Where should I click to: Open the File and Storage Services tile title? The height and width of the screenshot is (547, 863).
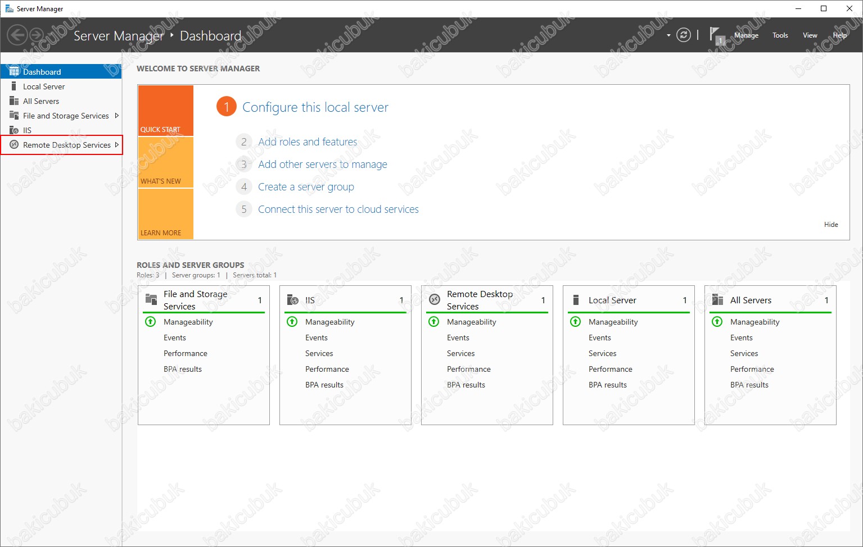(196, 300)
